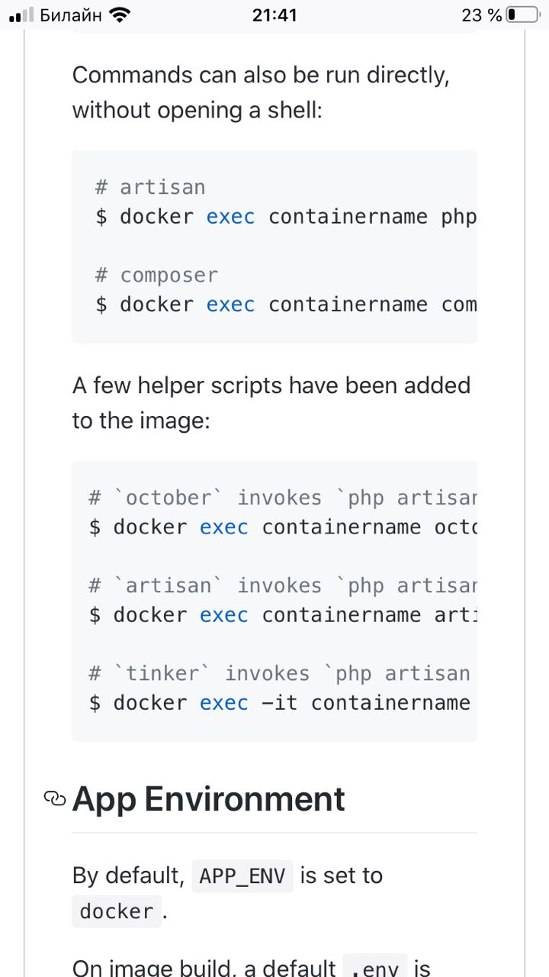Screen dimensions: 549x977
Task: Tap the App Environment heading
Action: pyautogui.click(x=208, y=799)
